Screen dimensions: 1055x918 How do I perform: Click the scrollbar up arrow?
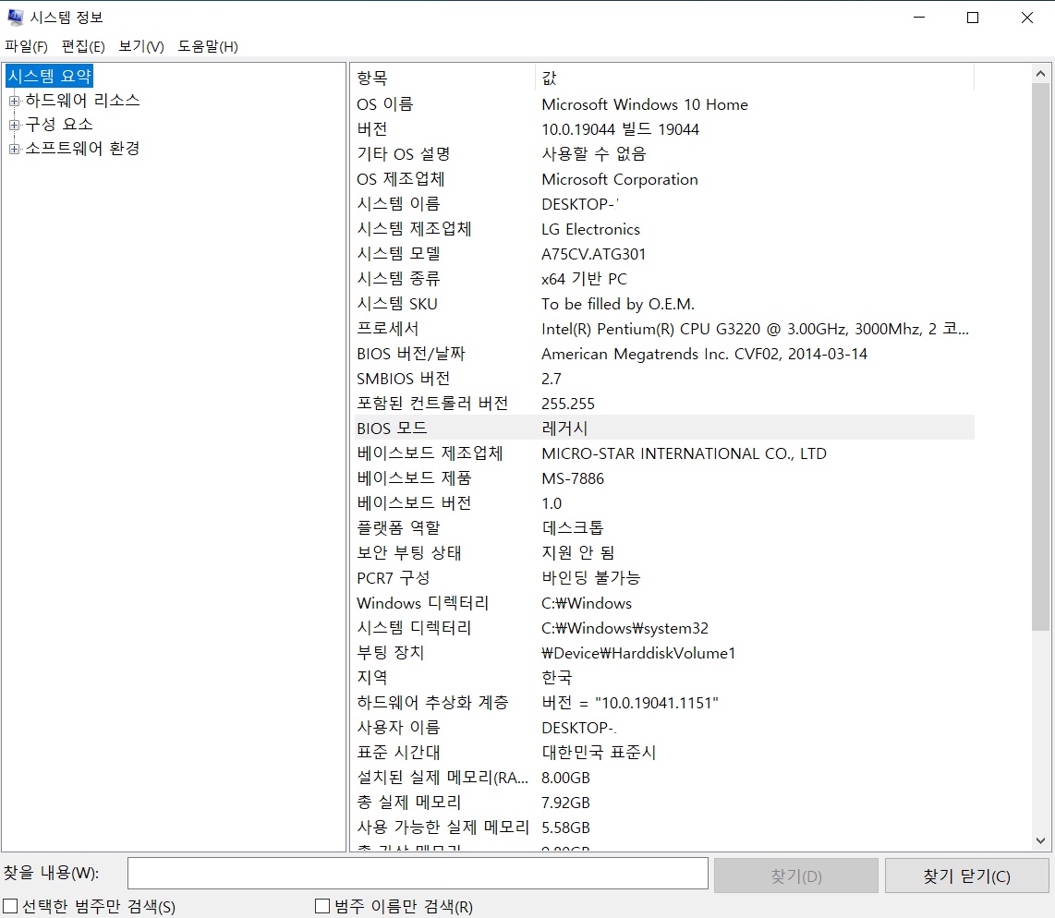[x=1040, y=74]
